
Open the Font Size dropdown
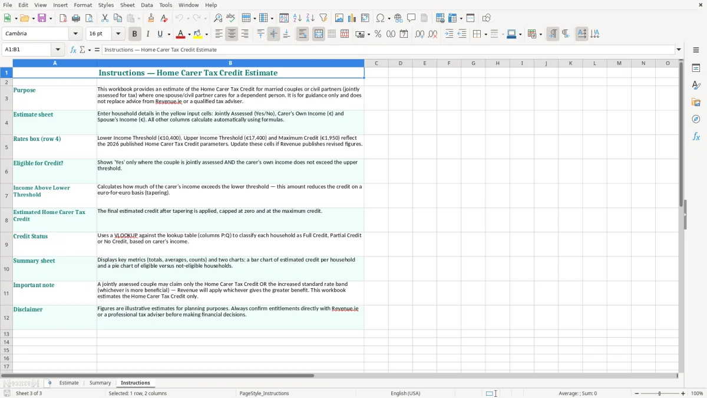pos(118,34)
